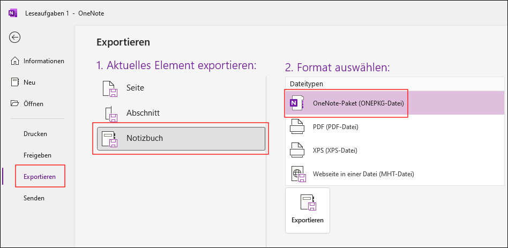Click the Öffnen folder icon
The height and width of the screenshot is (248, 508).
15,103
